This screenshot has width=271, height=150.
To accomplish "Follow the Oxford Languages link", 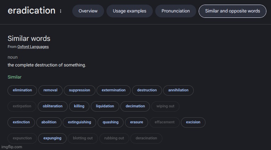I will point(33,47).
